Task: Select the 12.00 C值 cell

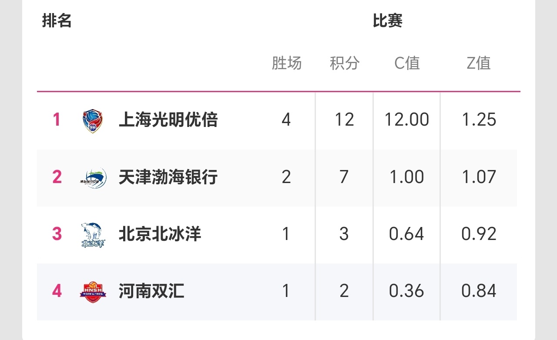Action: pos(407,120)
